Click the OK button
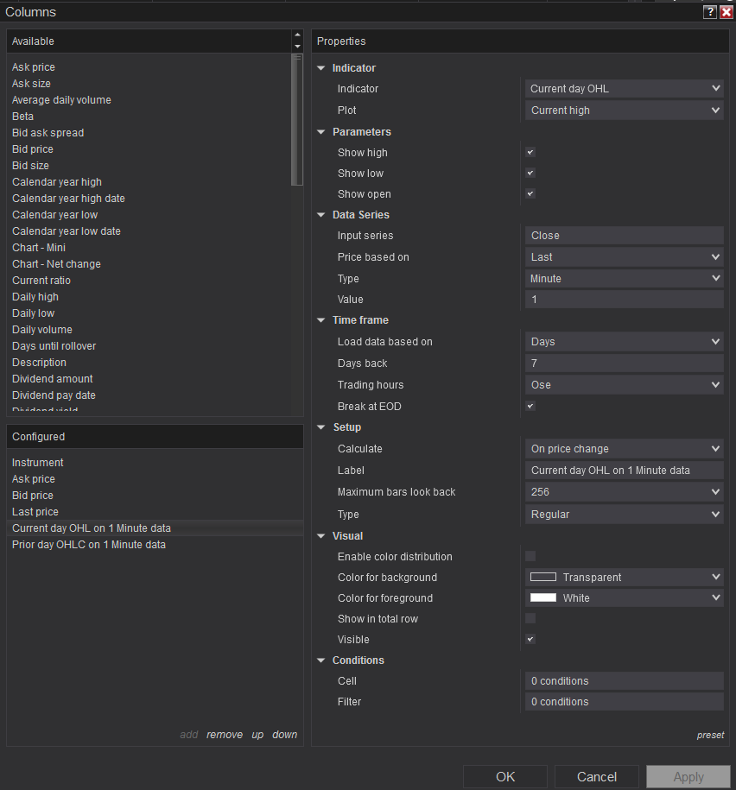This screenshot has width=736, height=790. pos(505,777)
